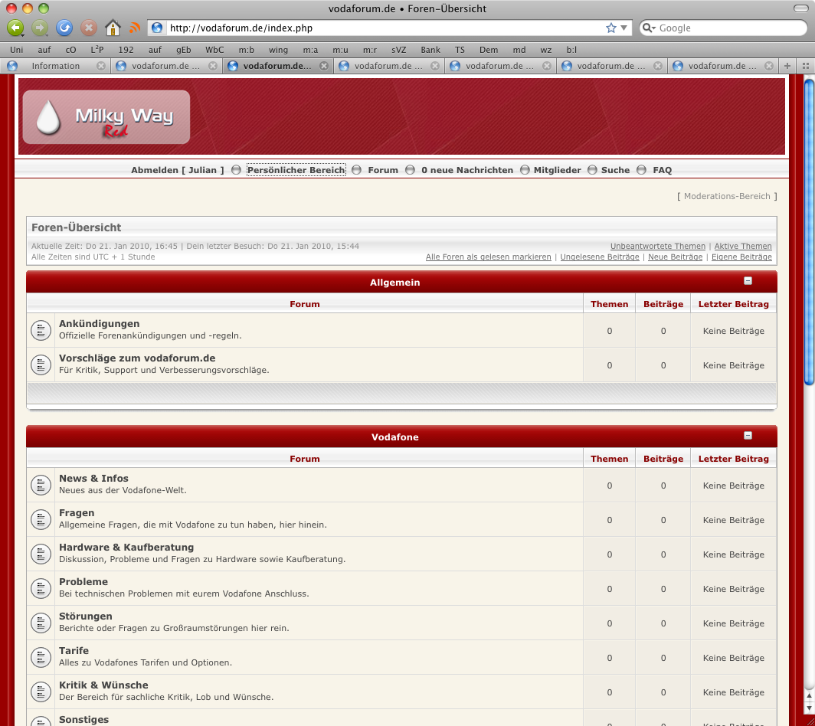
Task: Click the Milky Way Red logo
Action: 106,117
